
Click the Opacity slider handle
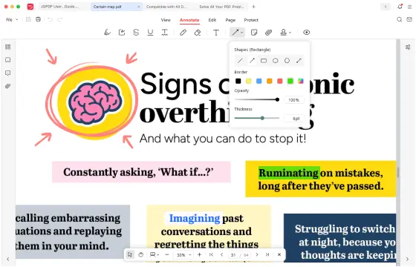(x=277, y=99)
